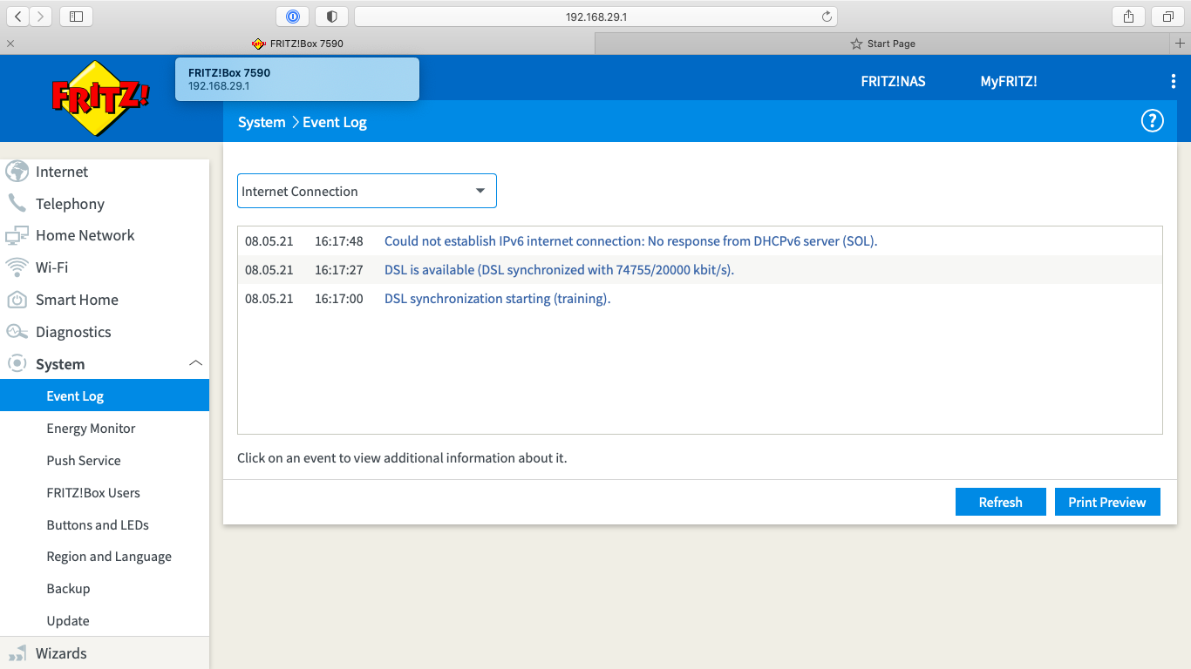Open FRITZ!NAS from the top bar
The width and height of the screenshot is (1191, 669).
pyautogui.click(x=893, y=81)
